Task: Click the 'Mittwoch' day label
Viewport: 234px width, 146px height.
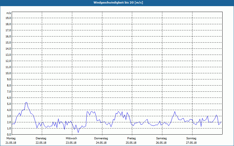Action: (71, 138)
